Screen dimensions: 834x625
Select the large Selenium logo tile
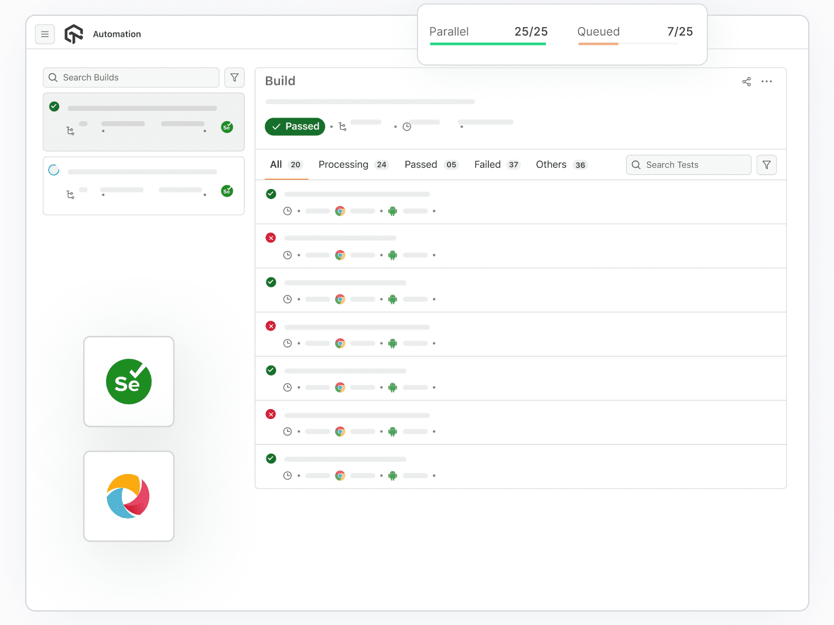click(x=128, y=382)
